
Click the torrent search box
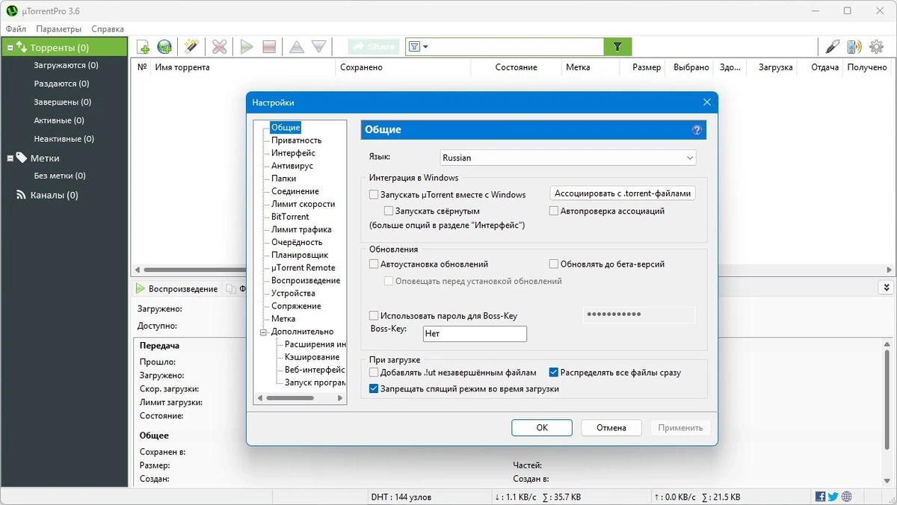coord(517,46)
